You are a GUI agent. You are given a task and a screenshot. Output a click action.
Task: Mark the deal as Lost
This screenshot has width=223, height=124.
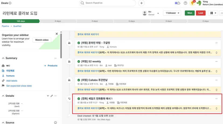(201, 13)
